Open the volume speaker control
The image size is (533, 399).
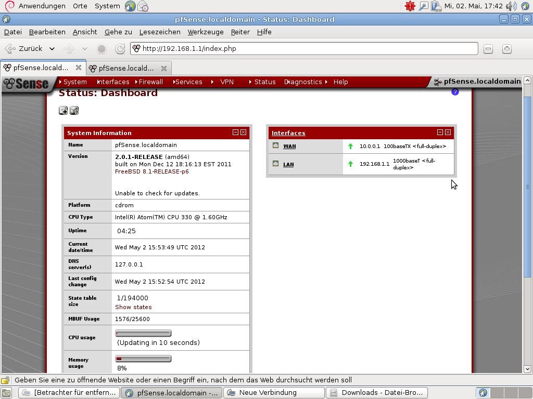tap(511, 6)
